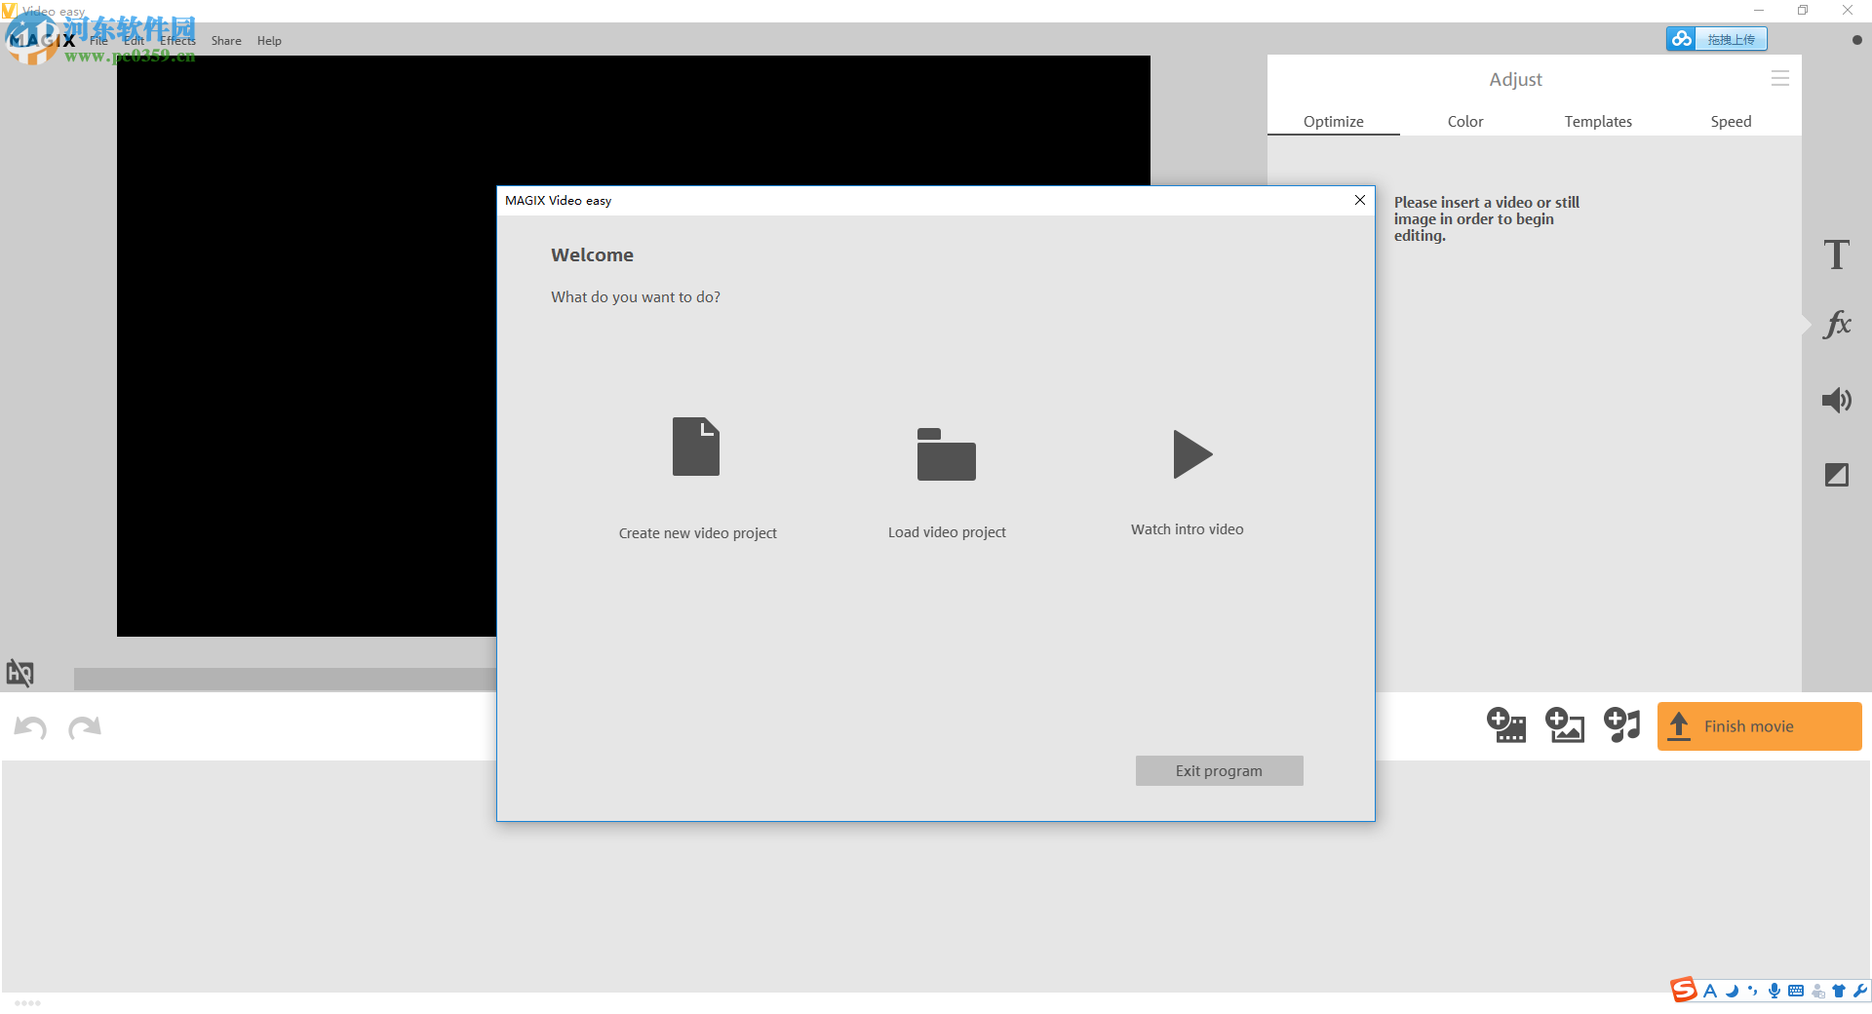Toggle HQ preview quality
Viewport: 1872px width, 1014px height.
pos(19,673)
